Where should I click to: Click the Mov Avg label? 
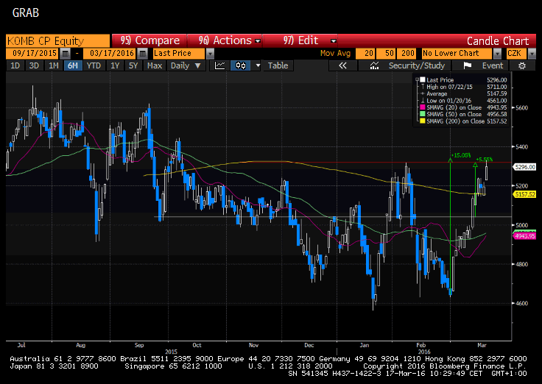335,54
